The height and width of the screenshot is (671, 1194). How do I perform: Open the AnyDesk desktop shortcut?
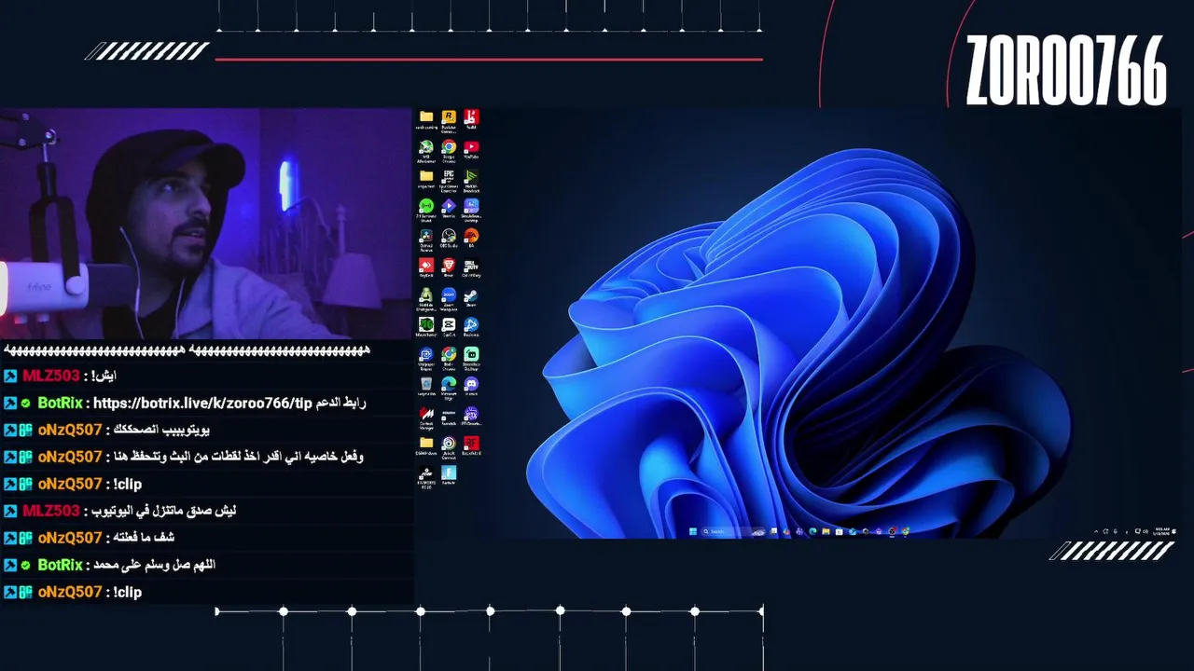click(x=425, y=268)
